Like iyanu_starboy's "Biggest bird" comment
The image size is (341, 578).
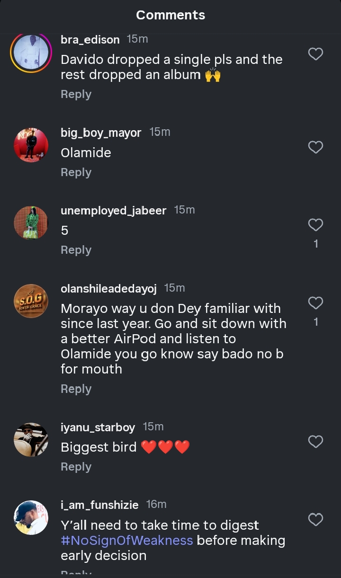tap(315, 442)
